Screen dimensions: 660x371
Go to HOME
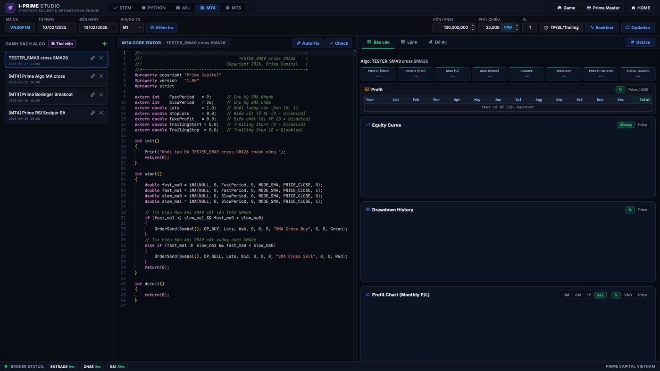coord(641,8)
